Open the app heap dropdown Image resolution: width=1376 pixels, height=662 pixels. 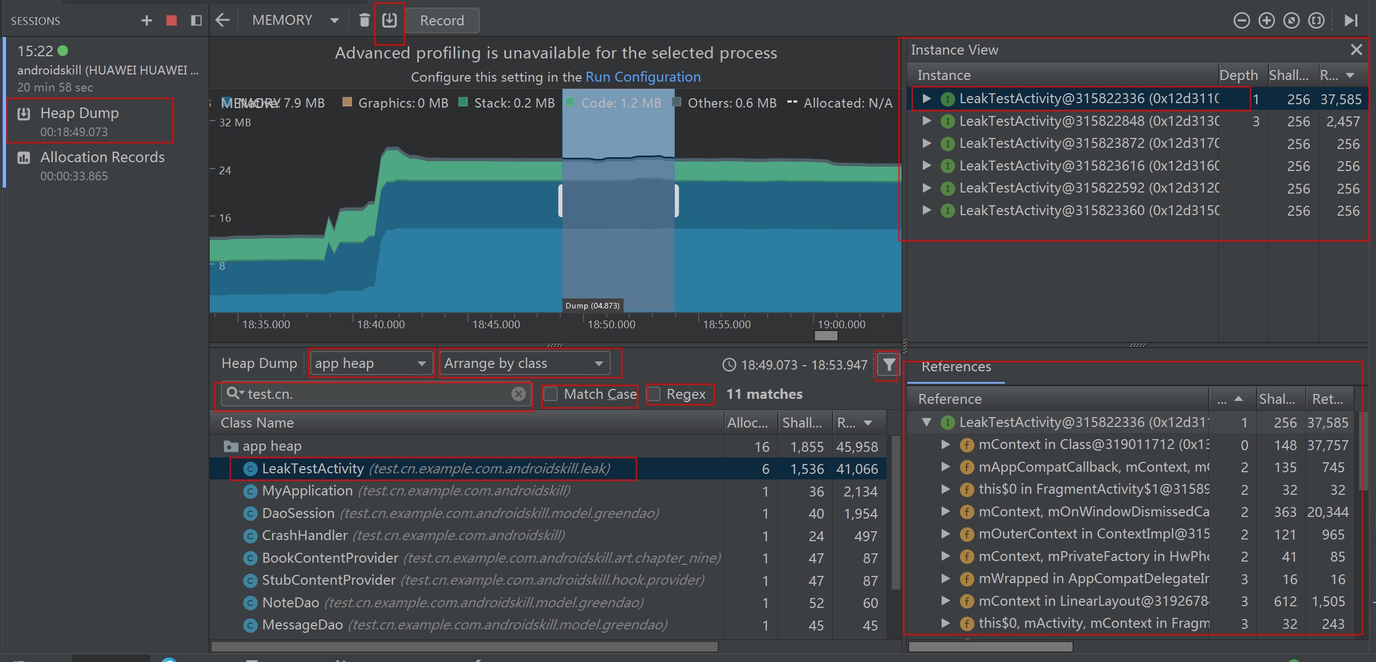370,363
